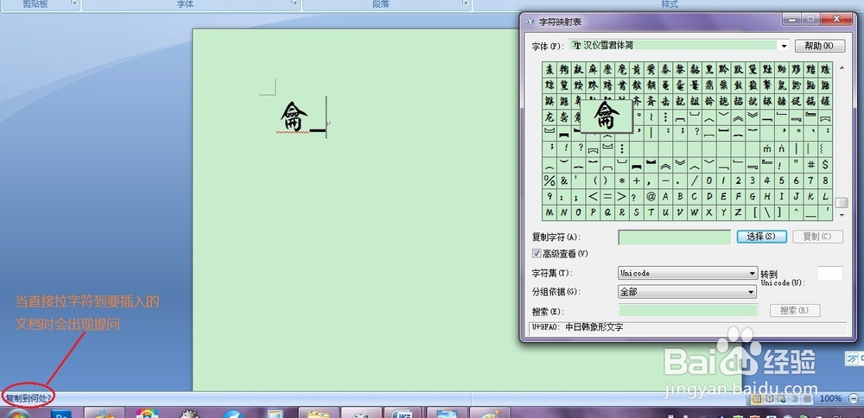Switch to Outline view icon
This screenshot has width=864, height=418.
tap(795, 399)
